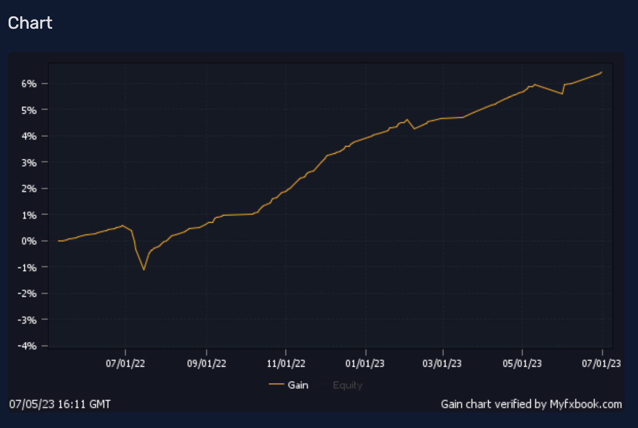
Task: Select the 03/01/23 x-axis date label
Action: pyautogui.click(x=443, y=364)
